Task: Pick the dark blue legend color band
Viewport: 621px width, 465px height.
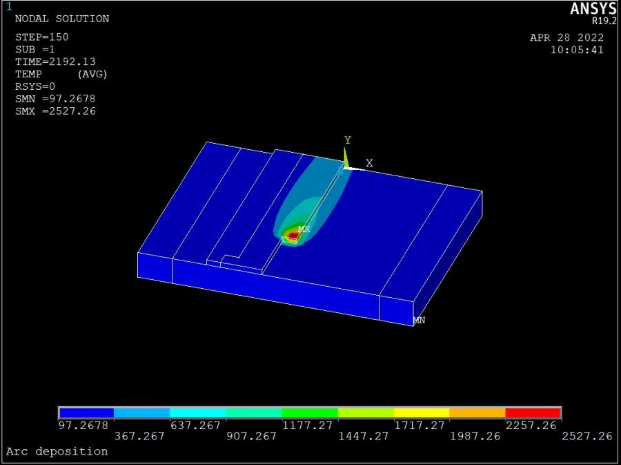Action: coord(86,412)
